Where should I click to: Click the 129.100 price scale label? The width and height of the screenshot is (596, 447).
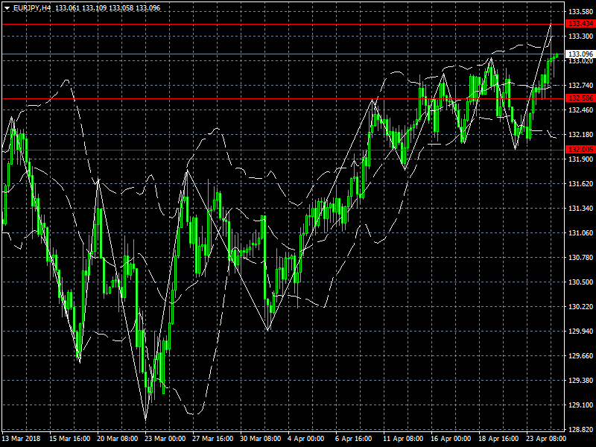(580, 405)
